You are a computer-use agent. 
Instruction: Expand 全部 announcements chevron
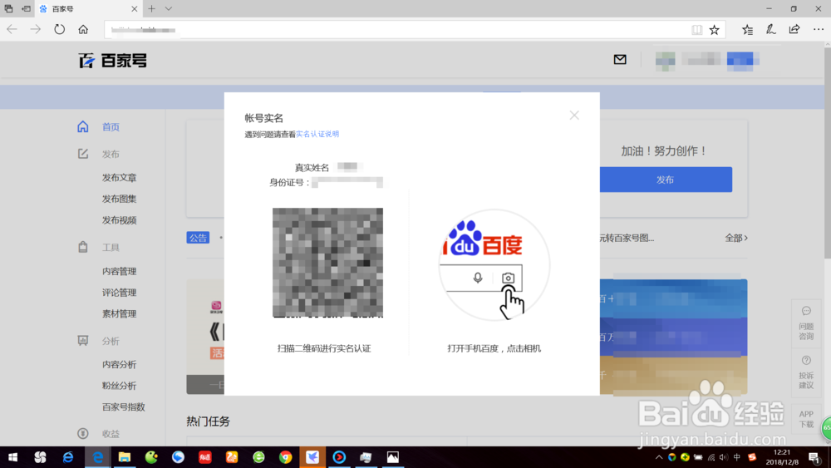(x=736, y=238)
